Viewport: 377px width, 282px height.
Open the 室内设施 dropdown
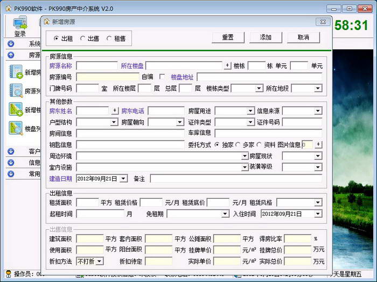pyautogui.click(x=245, y=167)
